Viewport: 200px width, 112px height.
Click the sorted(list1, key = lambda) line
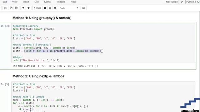[x=45, y=48]
